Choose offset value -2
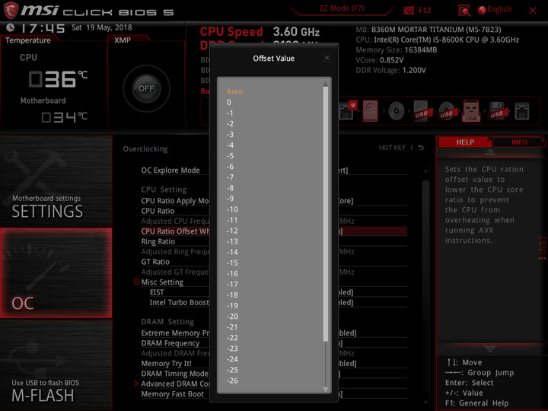The image size is (548, 411). click(x=230, y=124)
